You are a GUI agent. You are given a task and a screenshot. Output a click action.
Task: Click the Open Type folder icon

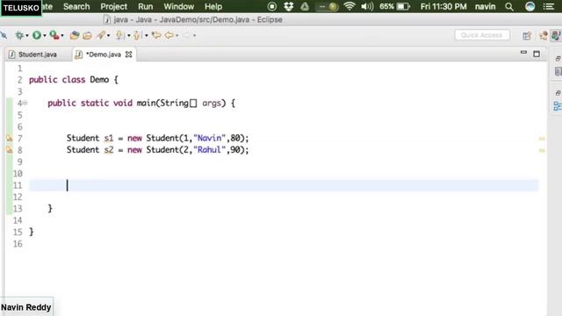87,35
